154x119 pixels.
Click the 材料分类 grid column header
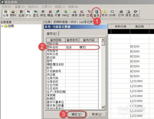click(120, 27)
